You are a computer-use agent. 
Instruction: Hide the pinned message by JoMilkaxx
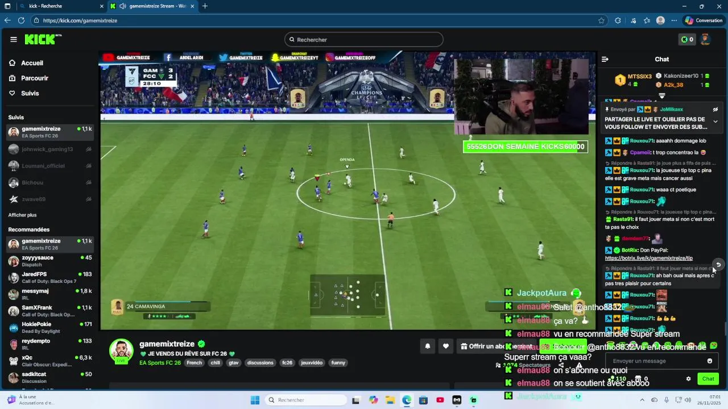(x=715, y=110)
